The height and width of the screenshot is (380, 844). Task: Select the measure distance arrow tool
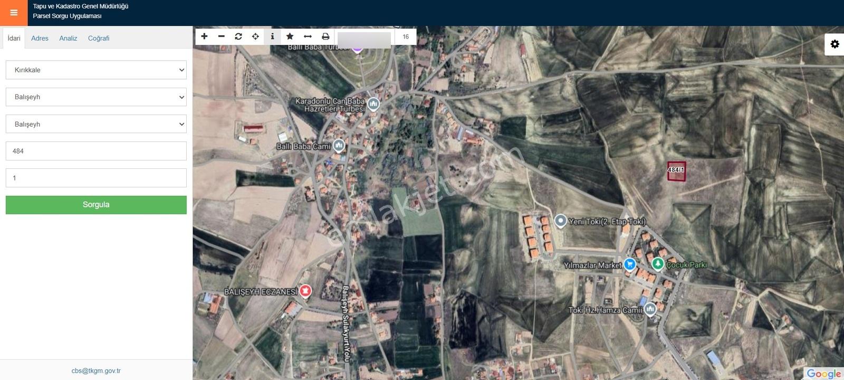pyautogui.click(x=308, y=36)
